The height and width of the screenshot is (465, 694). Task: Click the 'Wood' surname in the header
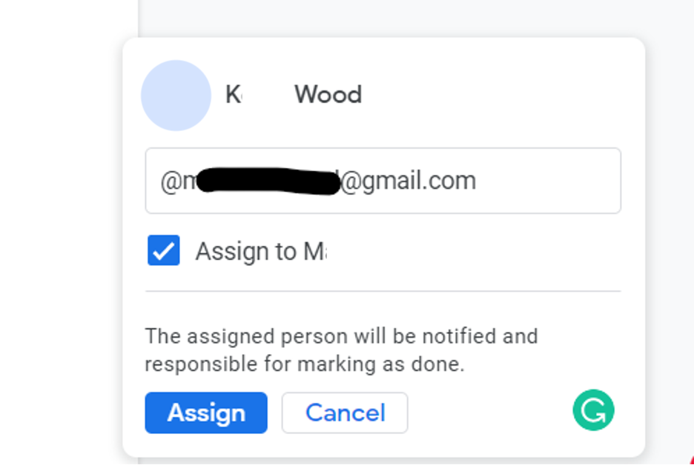click(328, 95)
